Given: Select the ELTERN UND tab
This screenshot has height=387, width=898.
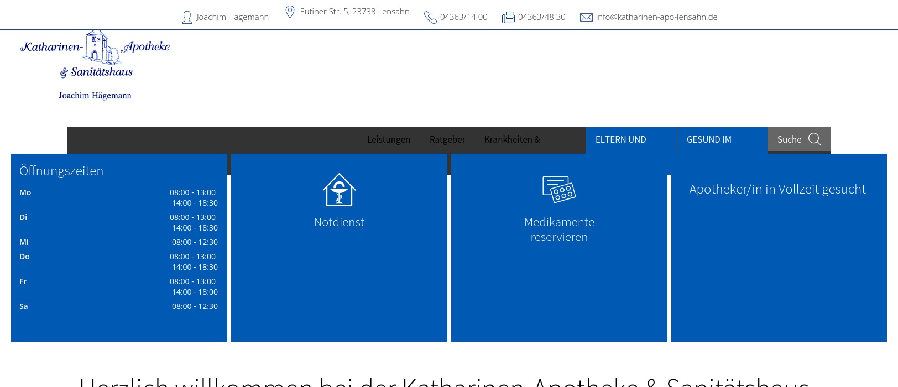Looking at the screenshot, I should (x=631, y=140).
